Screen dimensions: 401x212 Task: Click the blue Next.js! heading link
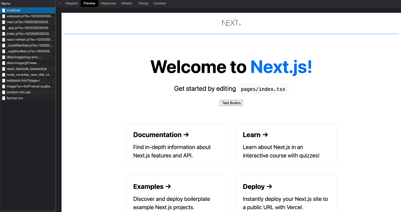pos(281,67)
